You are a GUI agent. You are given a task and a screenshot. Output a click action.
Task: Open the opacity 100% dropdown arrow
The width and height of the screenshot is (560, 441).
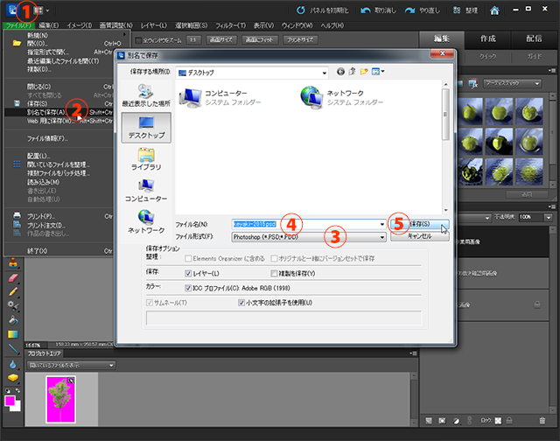tap(549, 217)
